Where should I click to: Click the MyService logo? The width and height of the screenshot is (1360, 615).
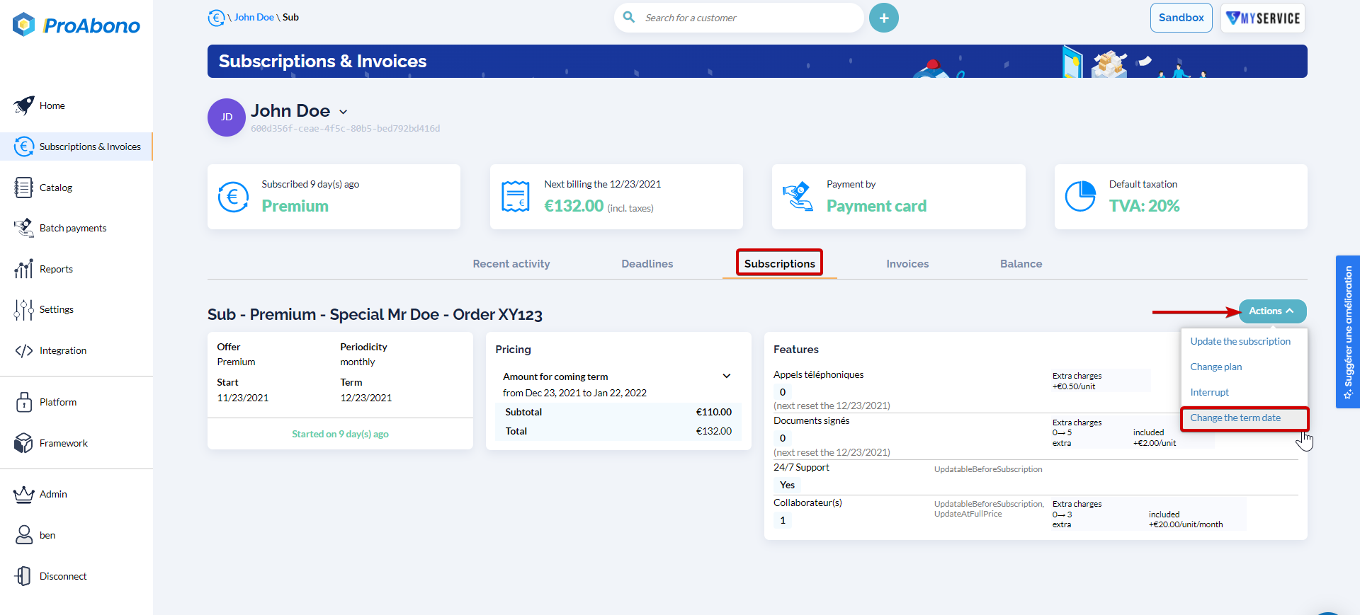[1263, 18]
